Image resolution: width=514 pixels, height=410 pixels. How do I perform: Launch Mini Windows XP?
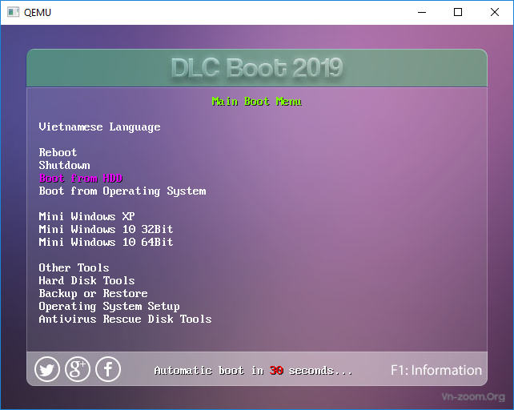point(86,216)
